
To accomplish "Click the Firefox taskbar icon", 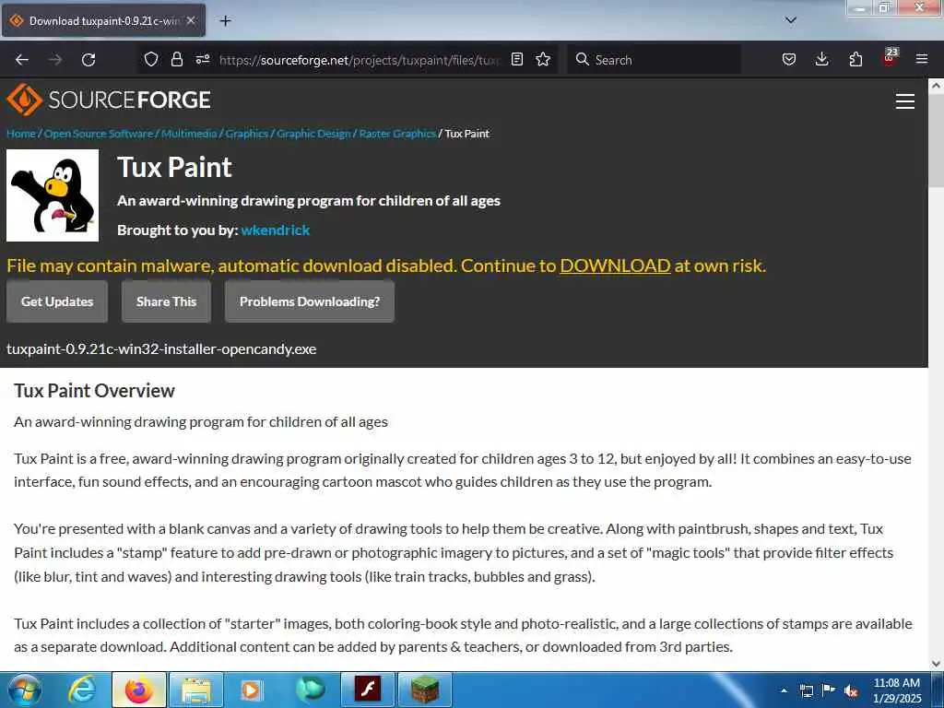I will [139, 690].
